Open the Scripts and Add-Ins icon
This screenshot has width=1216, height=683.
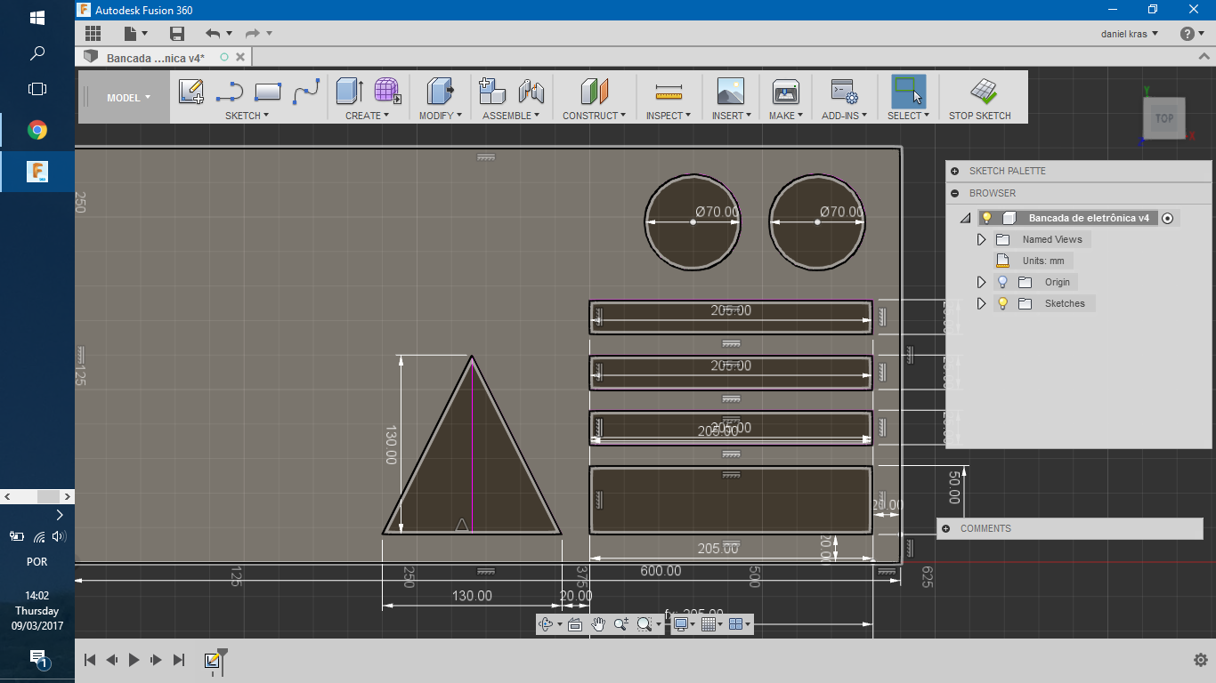(844, 92)
